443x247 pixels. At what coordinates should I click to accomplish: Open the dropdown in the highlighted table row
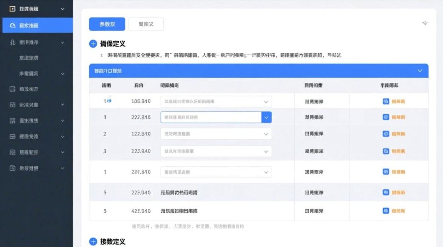(266, 117)
